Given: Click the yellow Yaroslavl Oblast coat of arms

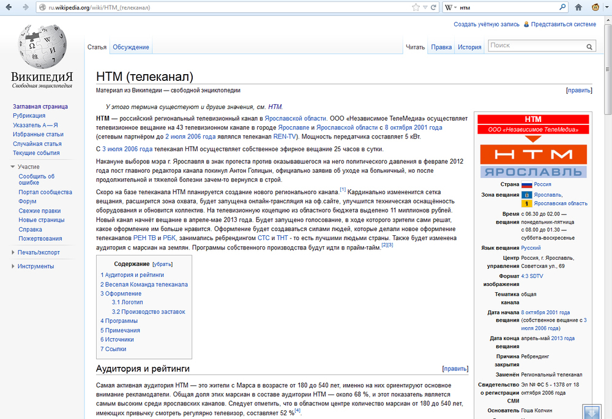Looking at the screenshot, I should [x=526, y=203].
